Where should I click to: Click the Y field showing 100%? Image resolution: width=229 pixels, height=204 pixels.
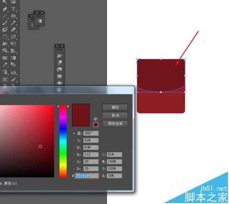tap(114, 168)
